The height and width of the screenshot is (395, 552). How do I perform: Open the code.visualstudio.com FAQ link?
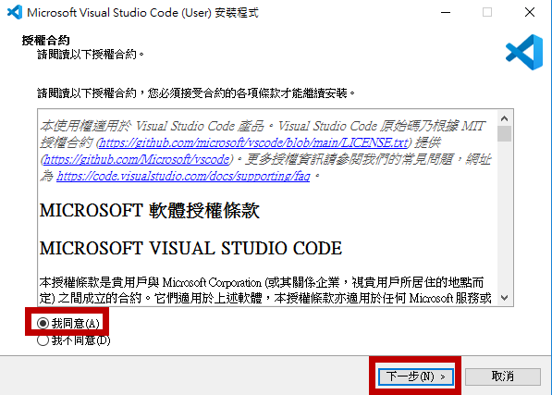[x=183, y=176]
